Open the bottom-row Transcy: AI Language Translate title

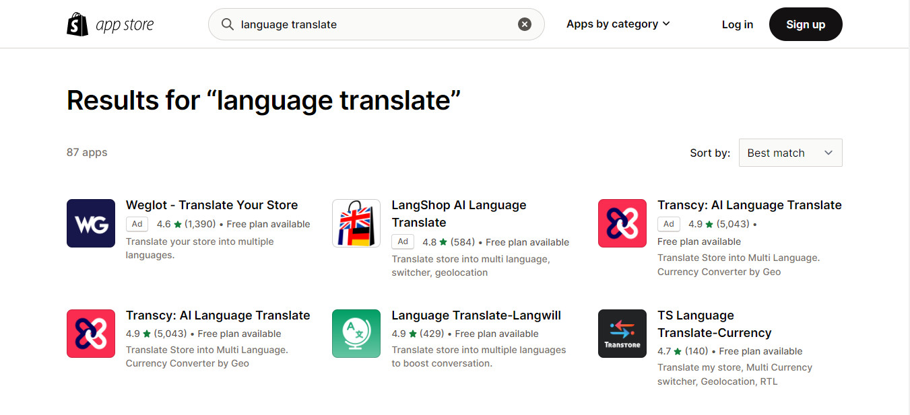pos(218,315)
